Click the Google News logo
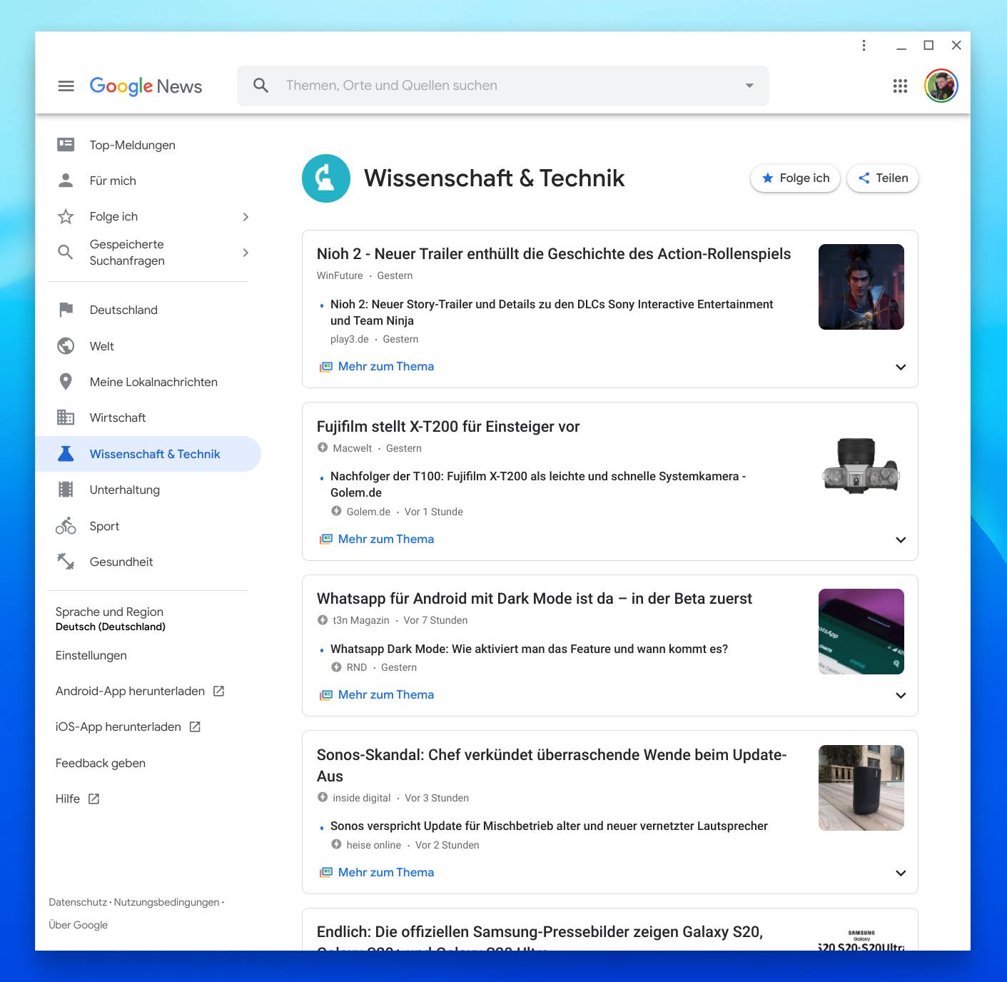 (146, 86)
